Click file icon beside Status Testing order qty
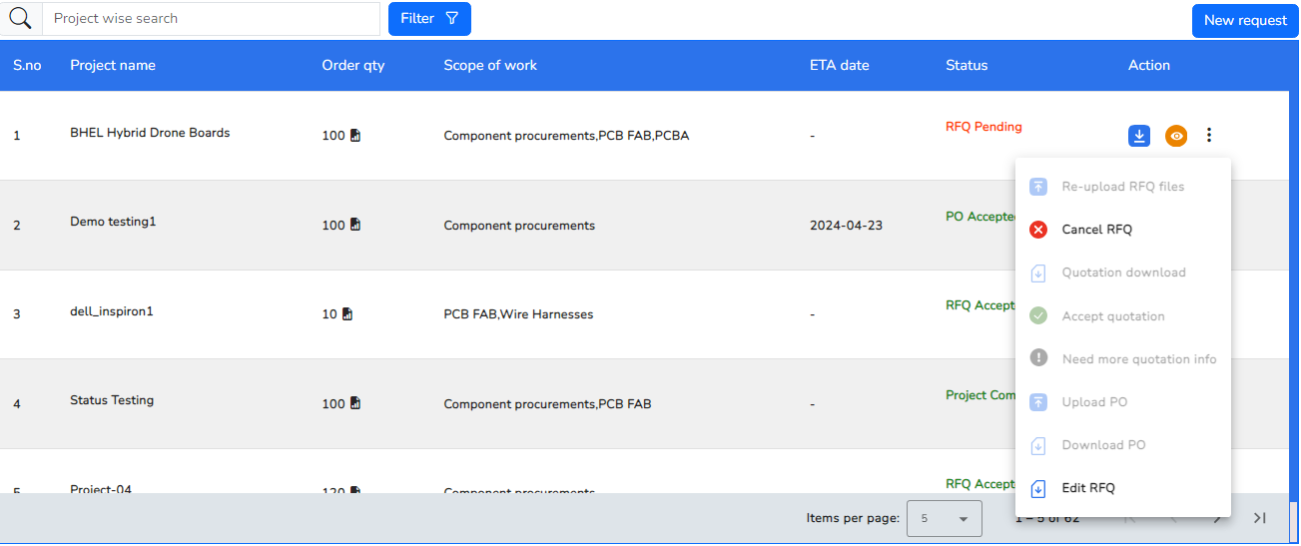 click(x=355, y=404)
